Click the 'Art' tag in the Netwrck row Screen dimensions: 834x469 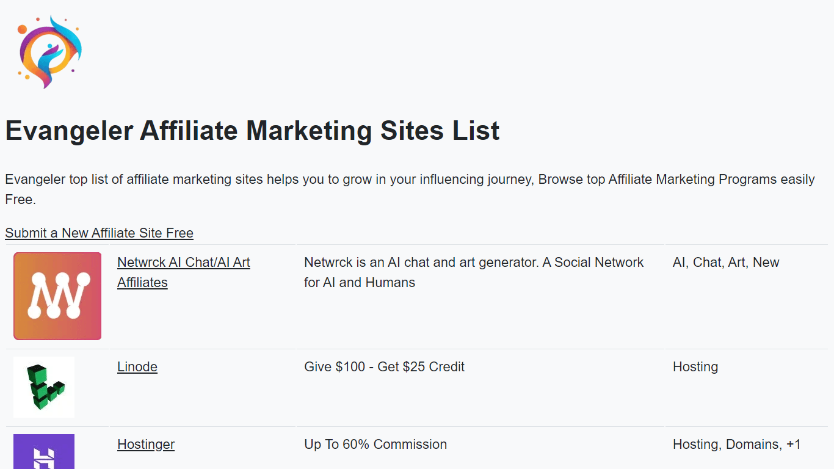point(738,263)
